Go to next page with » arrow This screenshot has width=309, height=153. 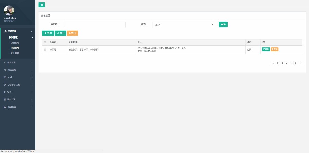pyautogui.click(x=300, y=63)
